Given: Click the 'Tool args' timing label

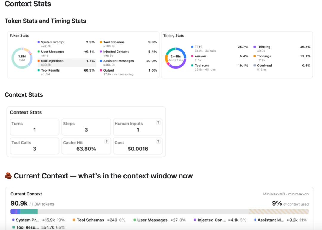Looking at the screenshot, I should coord(264,56).
